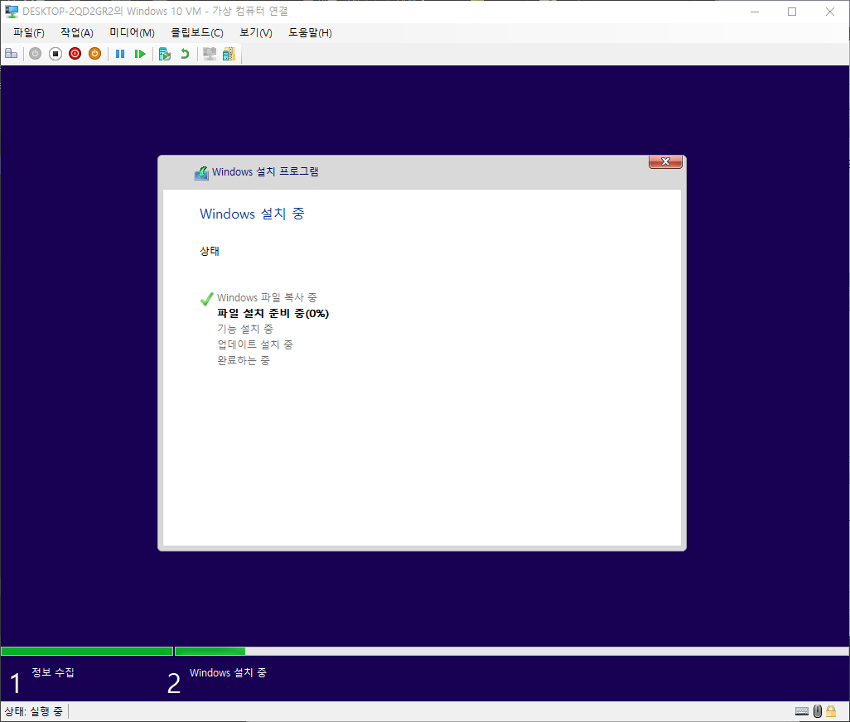Click step 2 'Windows 설치 중' label at the bottom
Image resolution: width=850 pixels, height=722 pixels.
point(228,672)
